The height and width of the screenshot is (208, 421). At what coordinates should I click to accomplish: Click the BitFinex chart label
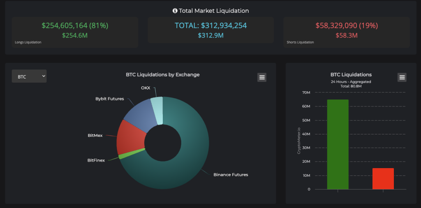(x=96, y=160)
